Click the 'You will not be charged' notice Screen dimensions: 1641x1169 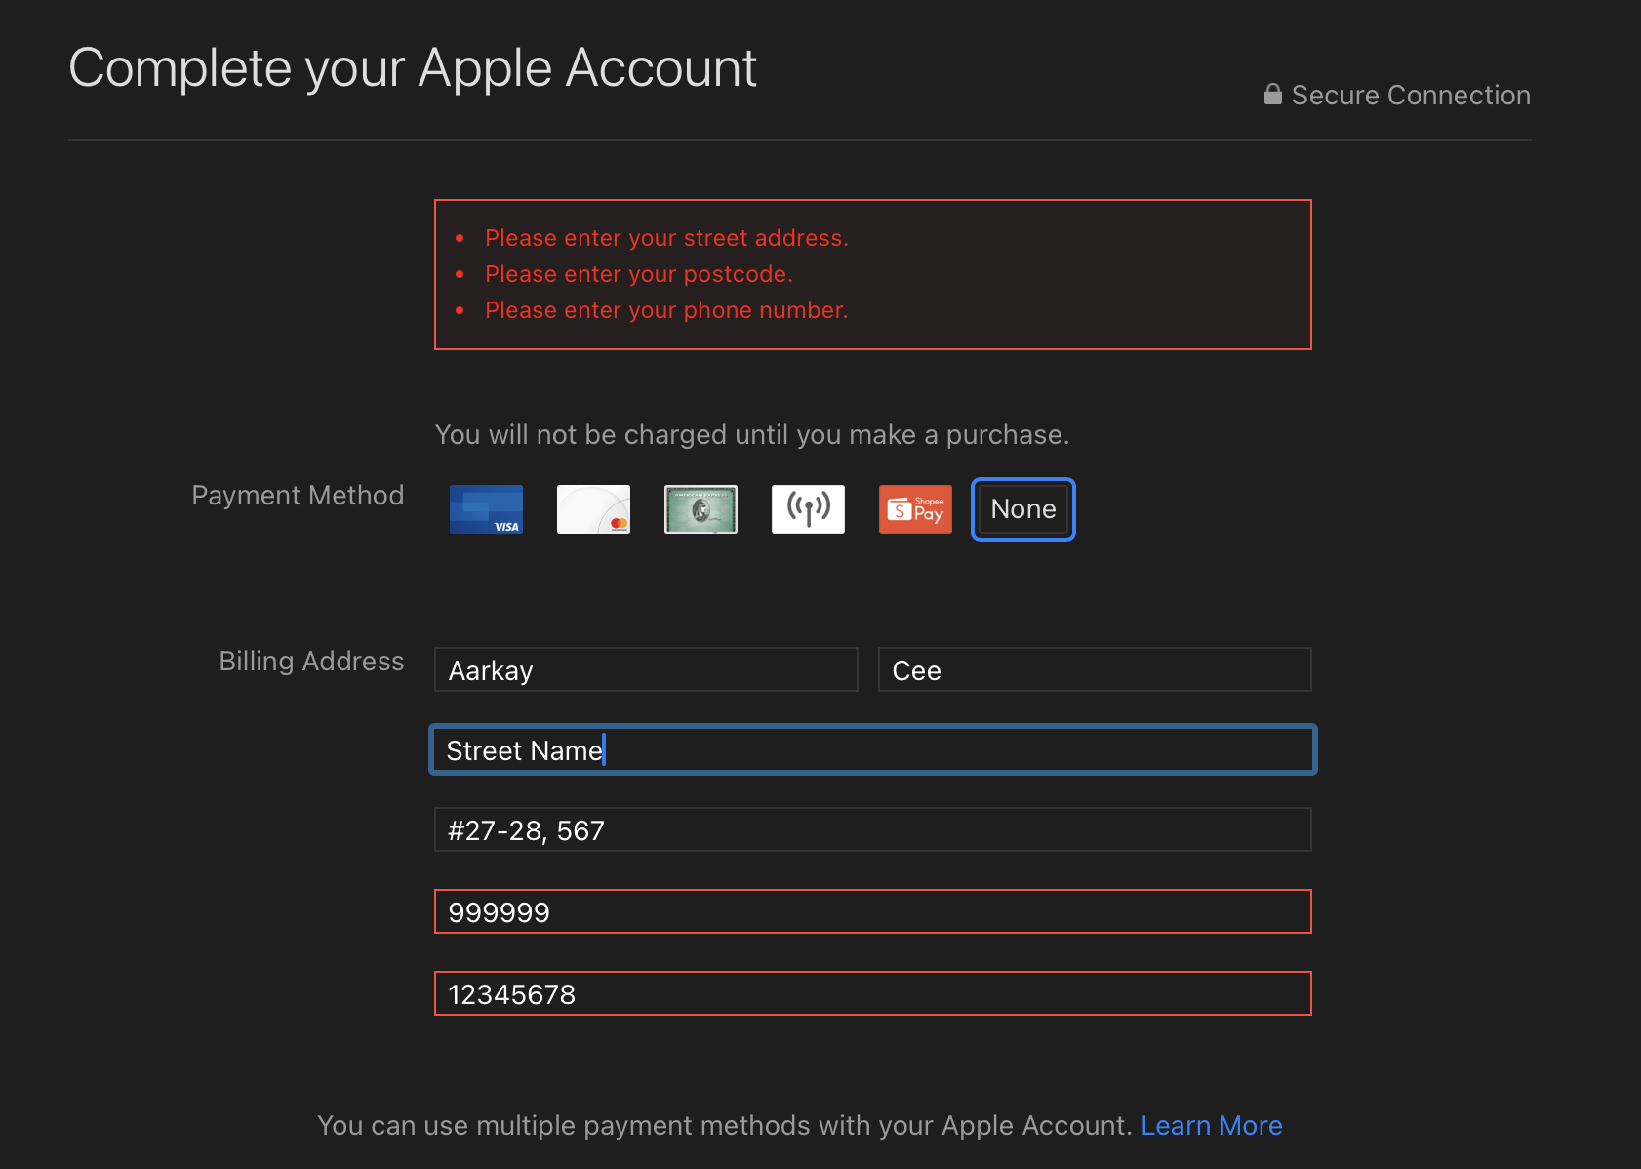point(752,435)
